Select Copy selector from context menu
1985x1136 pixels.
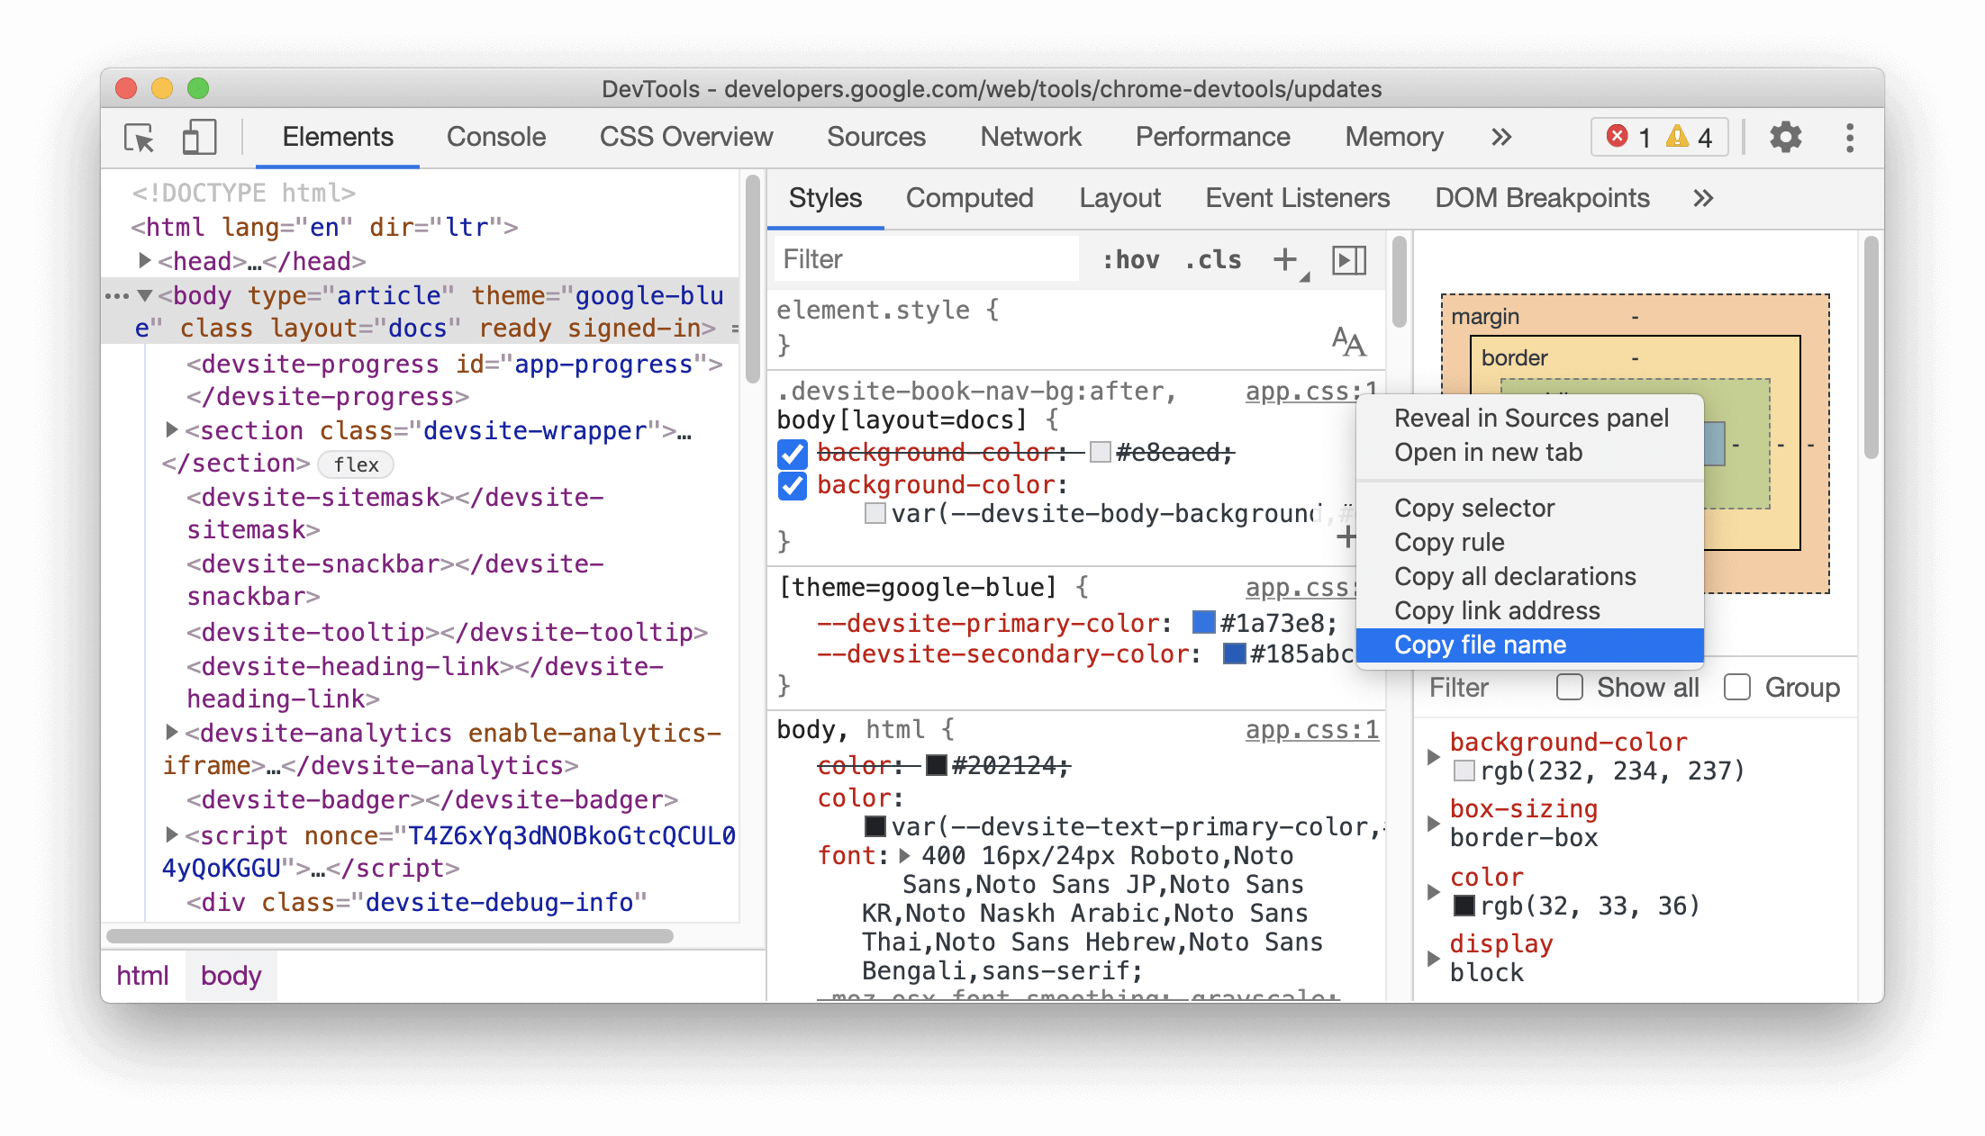coord(1475,508)
